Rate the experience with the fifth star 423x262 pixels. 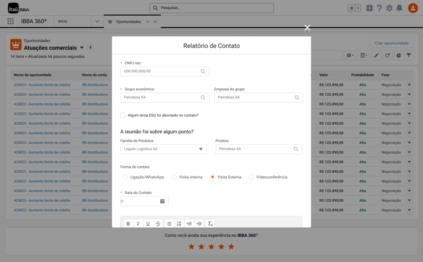pos(231,247)
